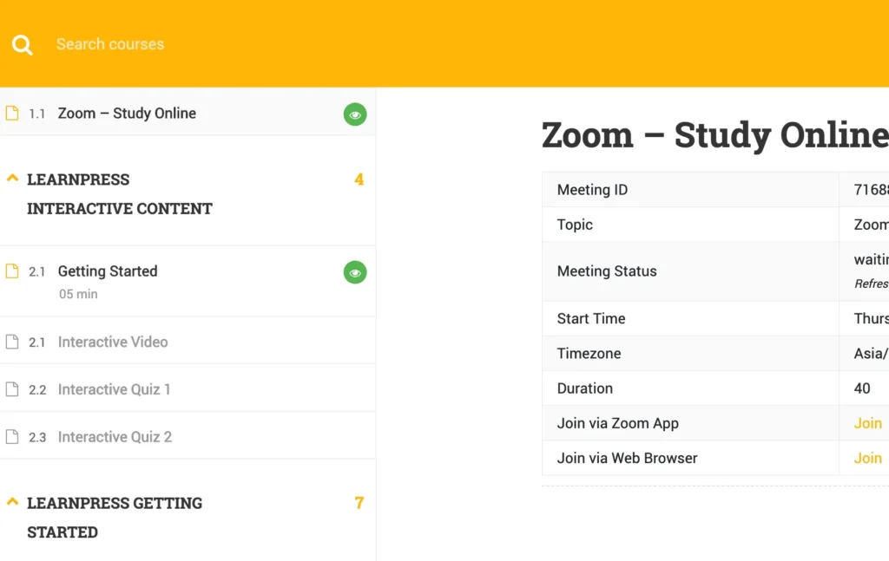889x561 pixels.
Task: Click the document icon beside Interactive Quiz 2
Action: [12, 437]
